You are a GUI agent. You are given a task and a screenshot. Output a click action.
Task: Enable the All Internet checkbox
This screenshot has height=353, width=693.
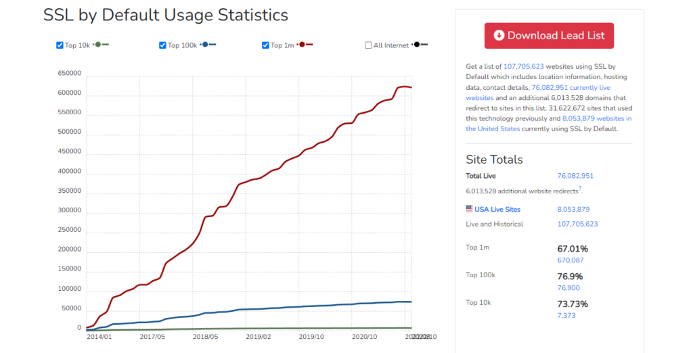368,45
